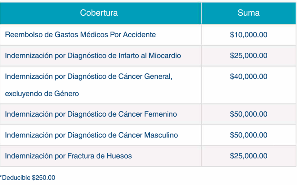297x185 pixels.
Task: Click the $10,000.00 amount cell
Action: [248, 35]
